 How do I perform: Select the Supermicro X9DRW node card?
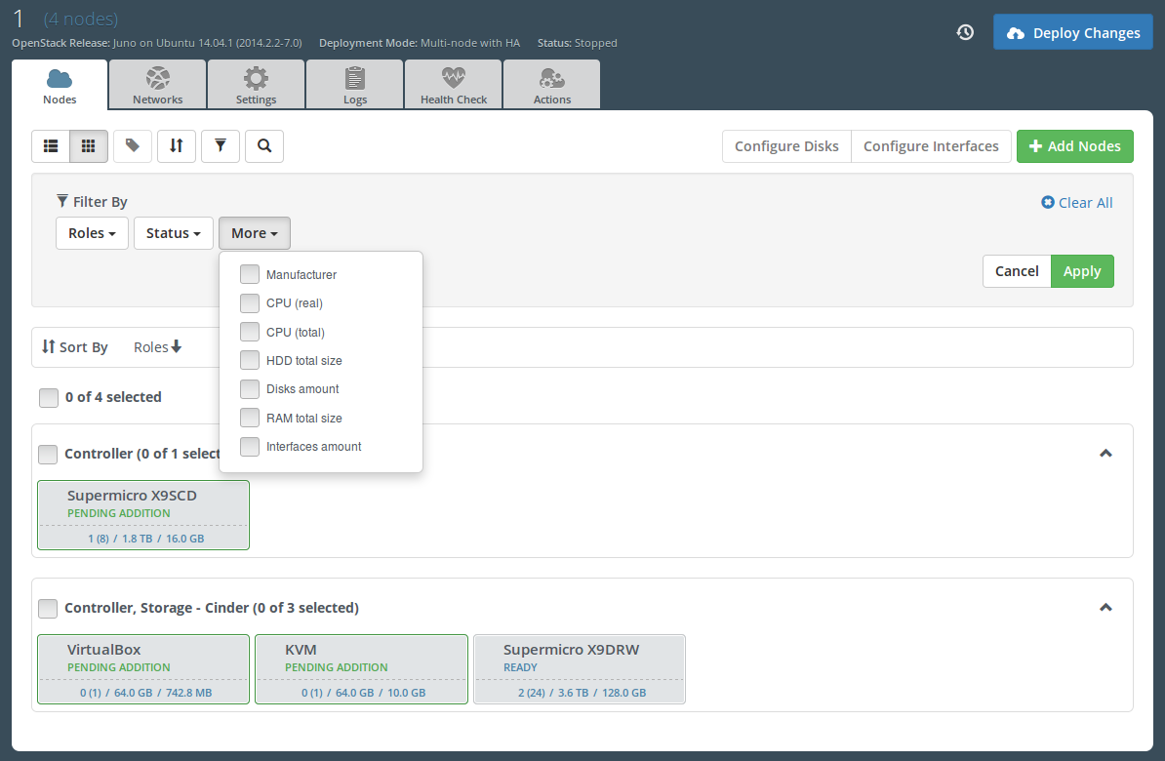tap(579, 669)
